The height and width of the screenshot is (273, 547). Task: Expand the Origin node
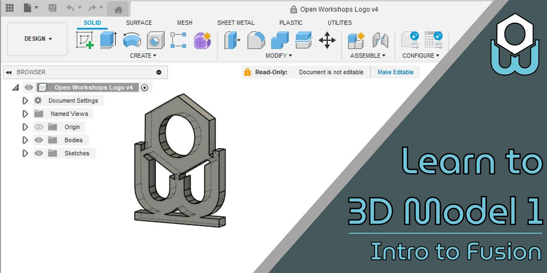(25, 127)
